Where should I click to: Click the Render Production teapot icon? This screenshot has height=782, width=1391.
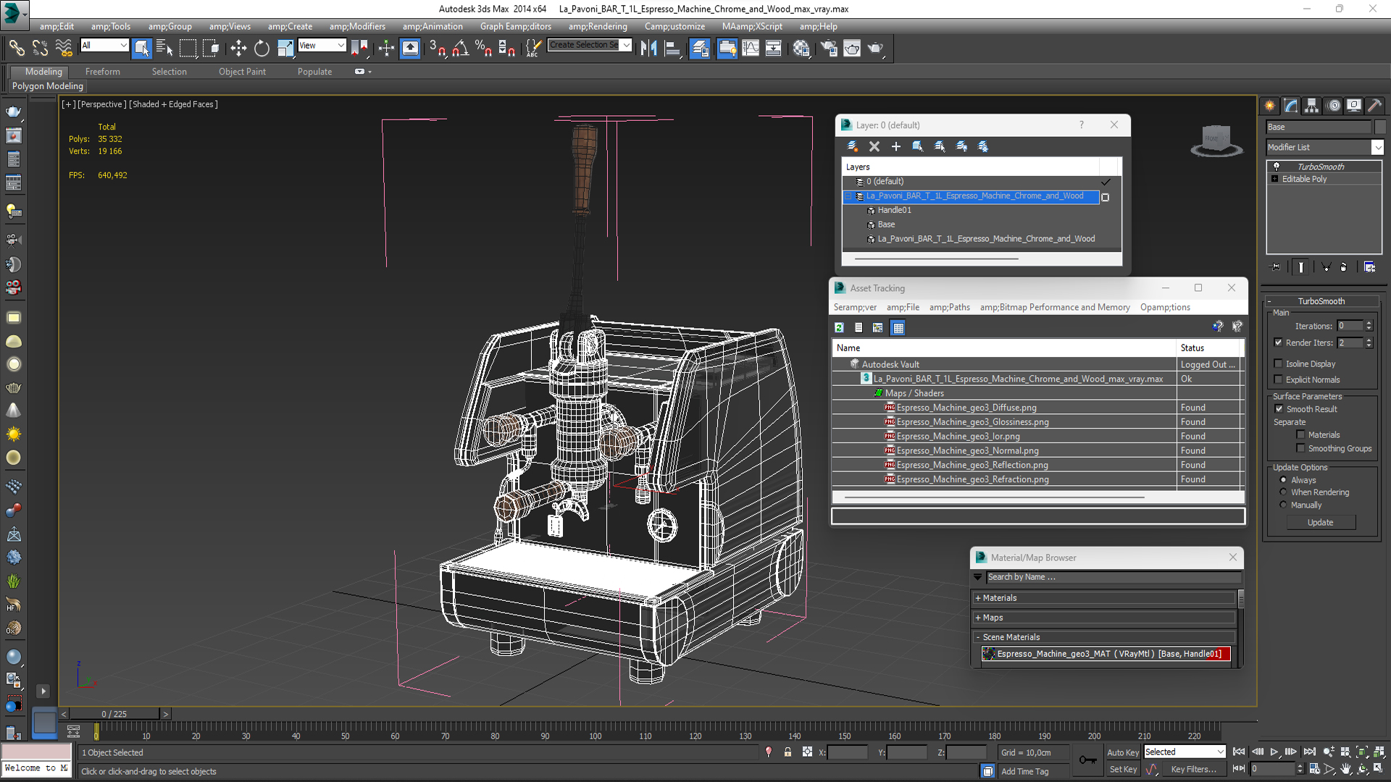[876, 49]
